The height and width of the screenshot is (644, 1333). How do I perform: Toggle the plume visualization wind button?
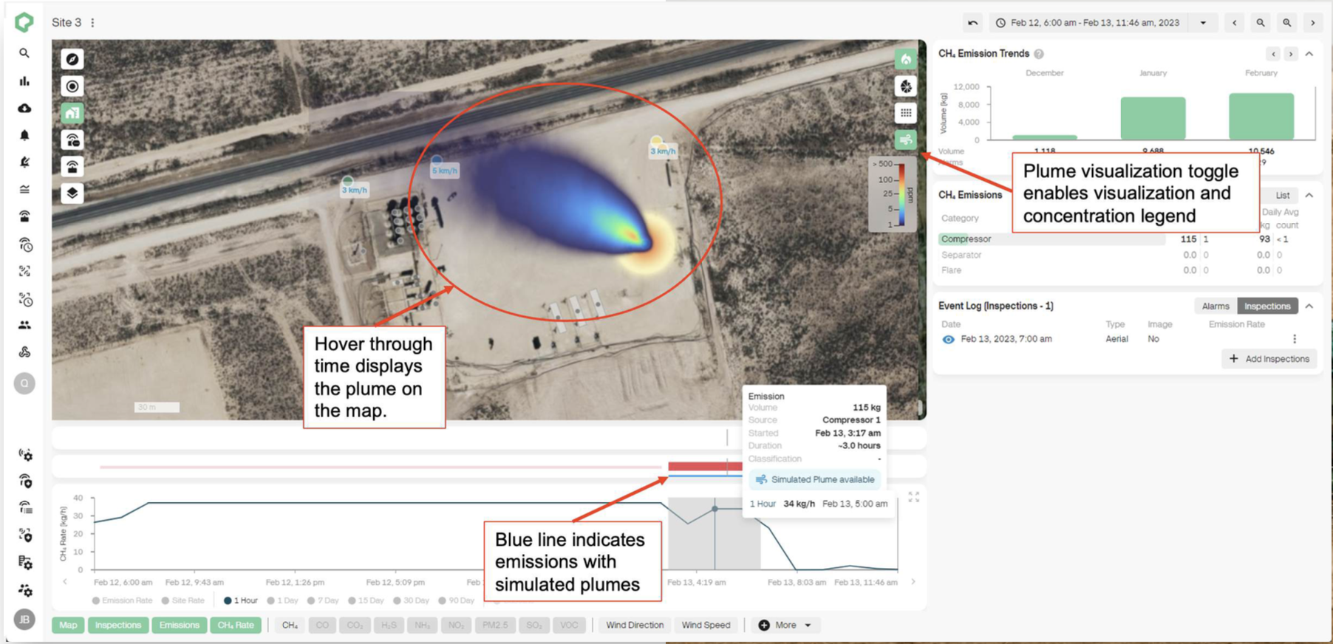click(x=906, y=140)
